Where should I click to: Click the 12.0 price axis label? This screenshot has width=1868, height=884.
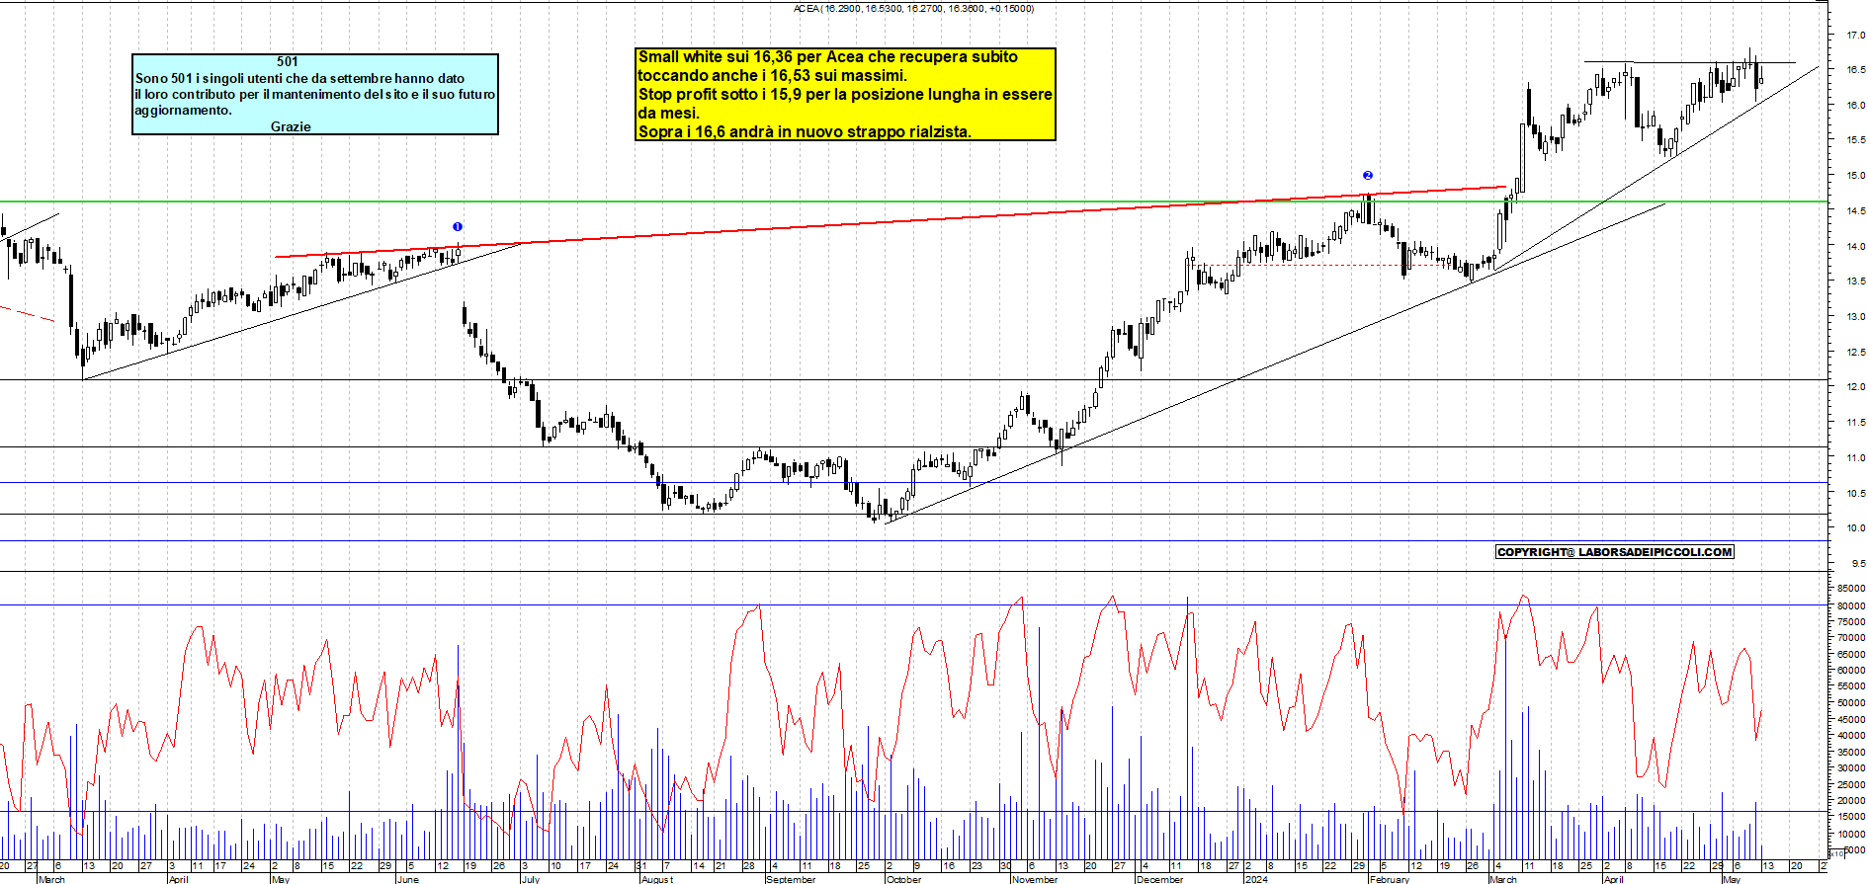1855,387
